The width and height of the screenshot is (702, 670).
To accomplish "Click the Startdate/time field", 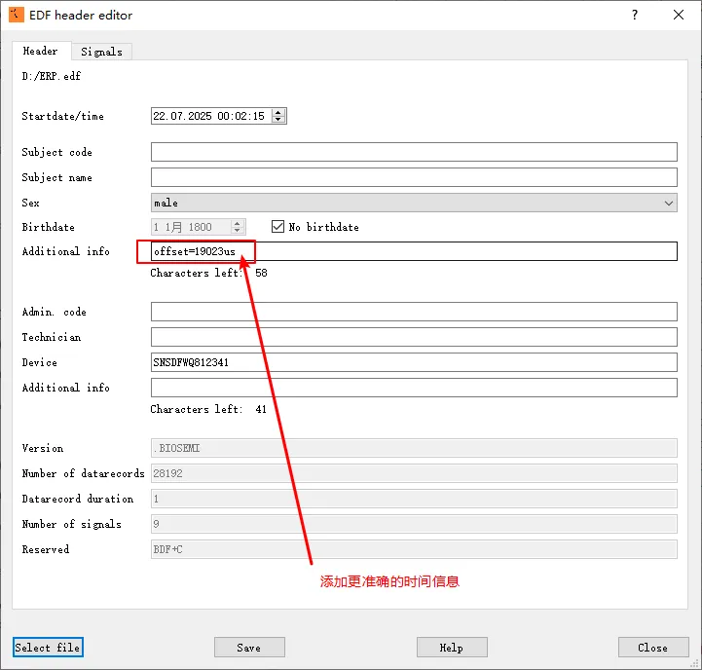I will pos(209,116).
